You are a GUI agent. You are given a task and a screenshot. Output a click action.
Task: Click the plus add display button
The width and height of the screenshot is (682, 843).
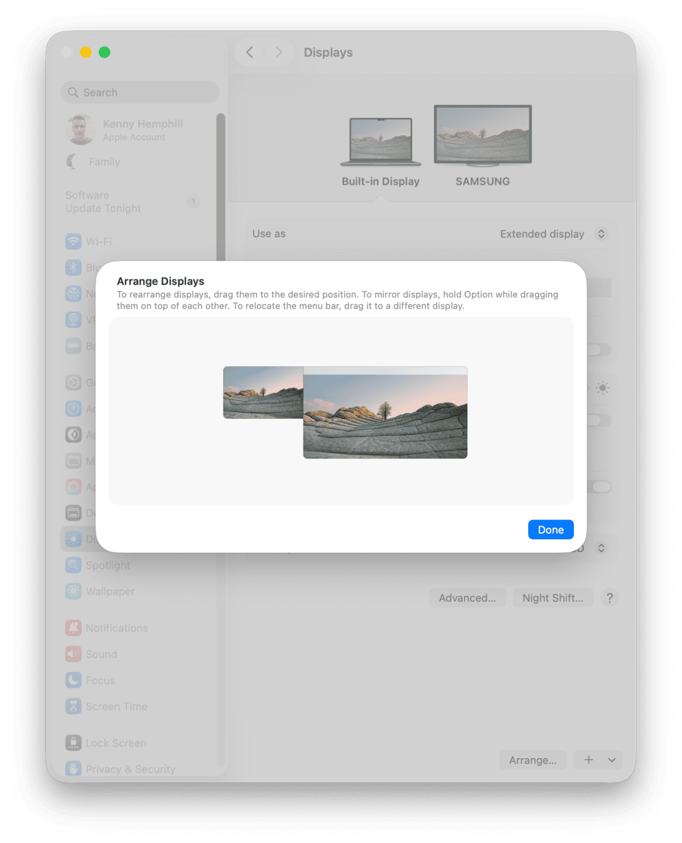[588, 760]
